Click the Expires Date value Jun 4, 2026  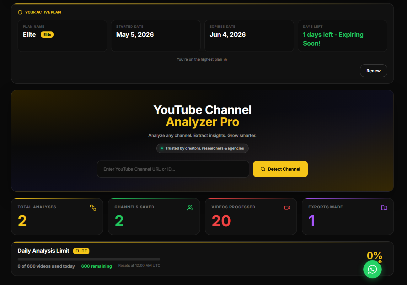pyautogui.click(x=228, y=35)
